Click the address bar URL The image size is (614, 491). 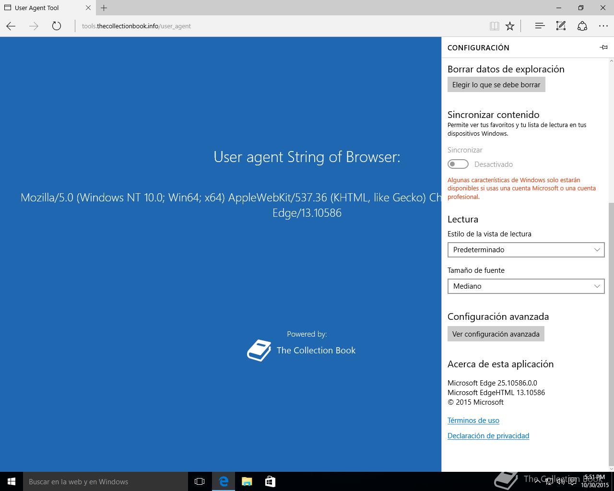[x=136, y=26]
